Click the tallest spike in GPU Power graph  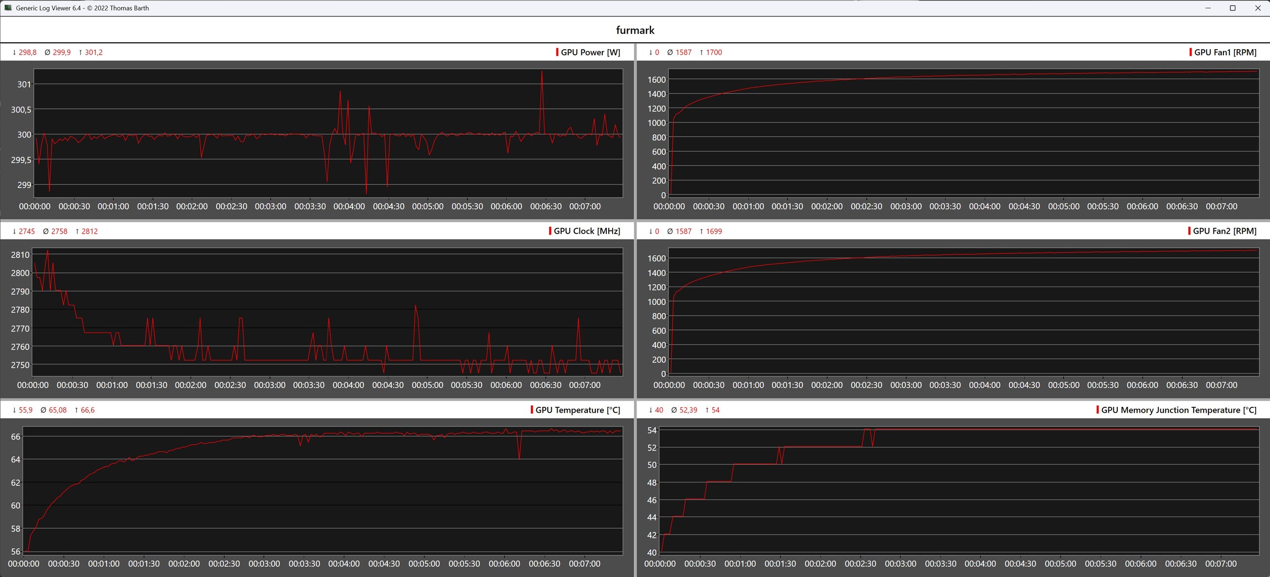[x=542, y=72]
